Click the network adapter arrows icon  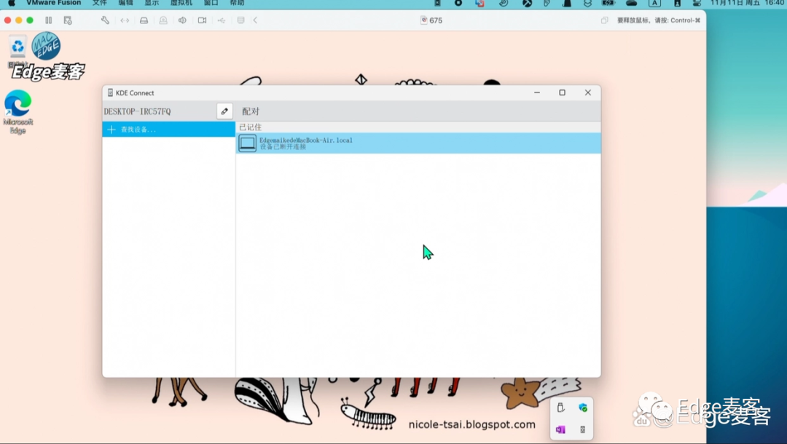pyautogui.click(x=125, y=20)
